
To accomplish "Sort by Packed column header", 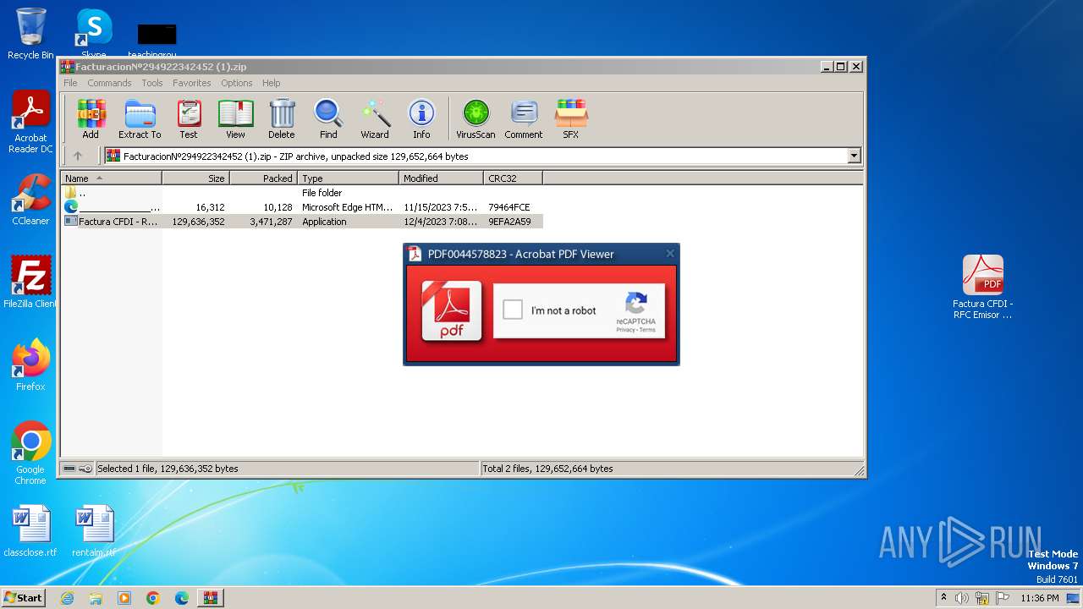I will (263, 178).
